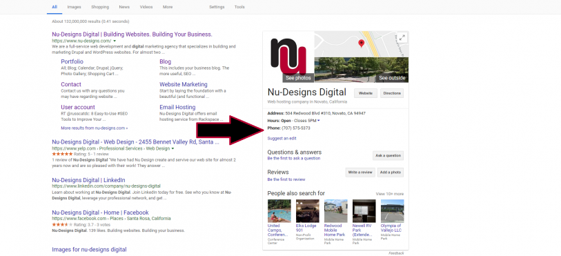Click the See photos overlay
This screenshot has height=256, width=561.
tap(298, 78)
